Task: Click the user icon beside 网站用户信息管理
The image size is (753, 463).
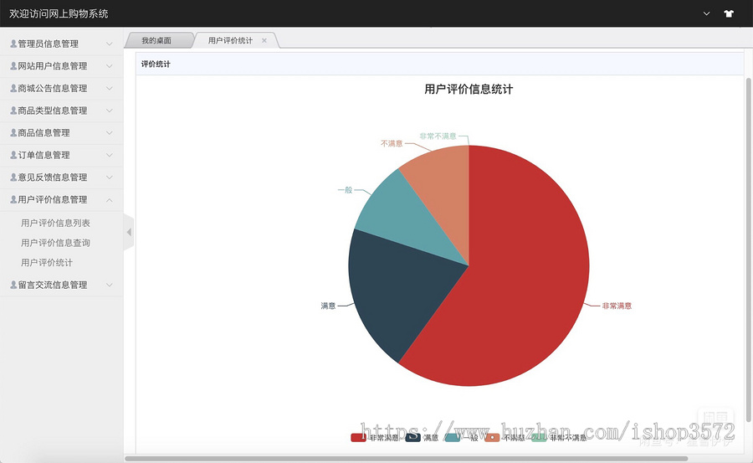Action: pos(13,66)
